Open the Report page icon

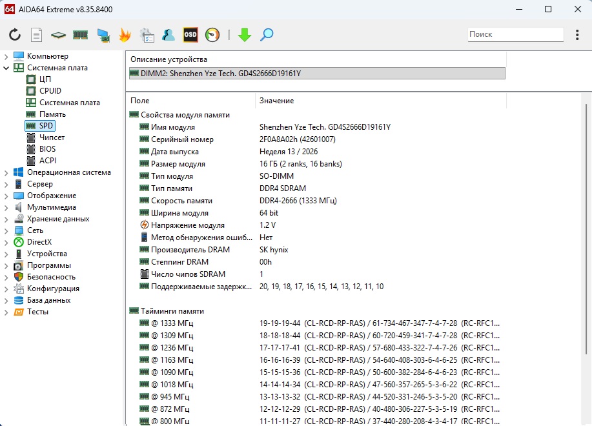click(36, 35)
